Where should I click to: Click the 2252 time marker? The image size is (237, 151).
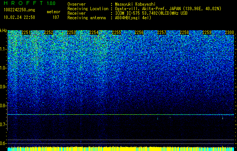click(49, 32)
